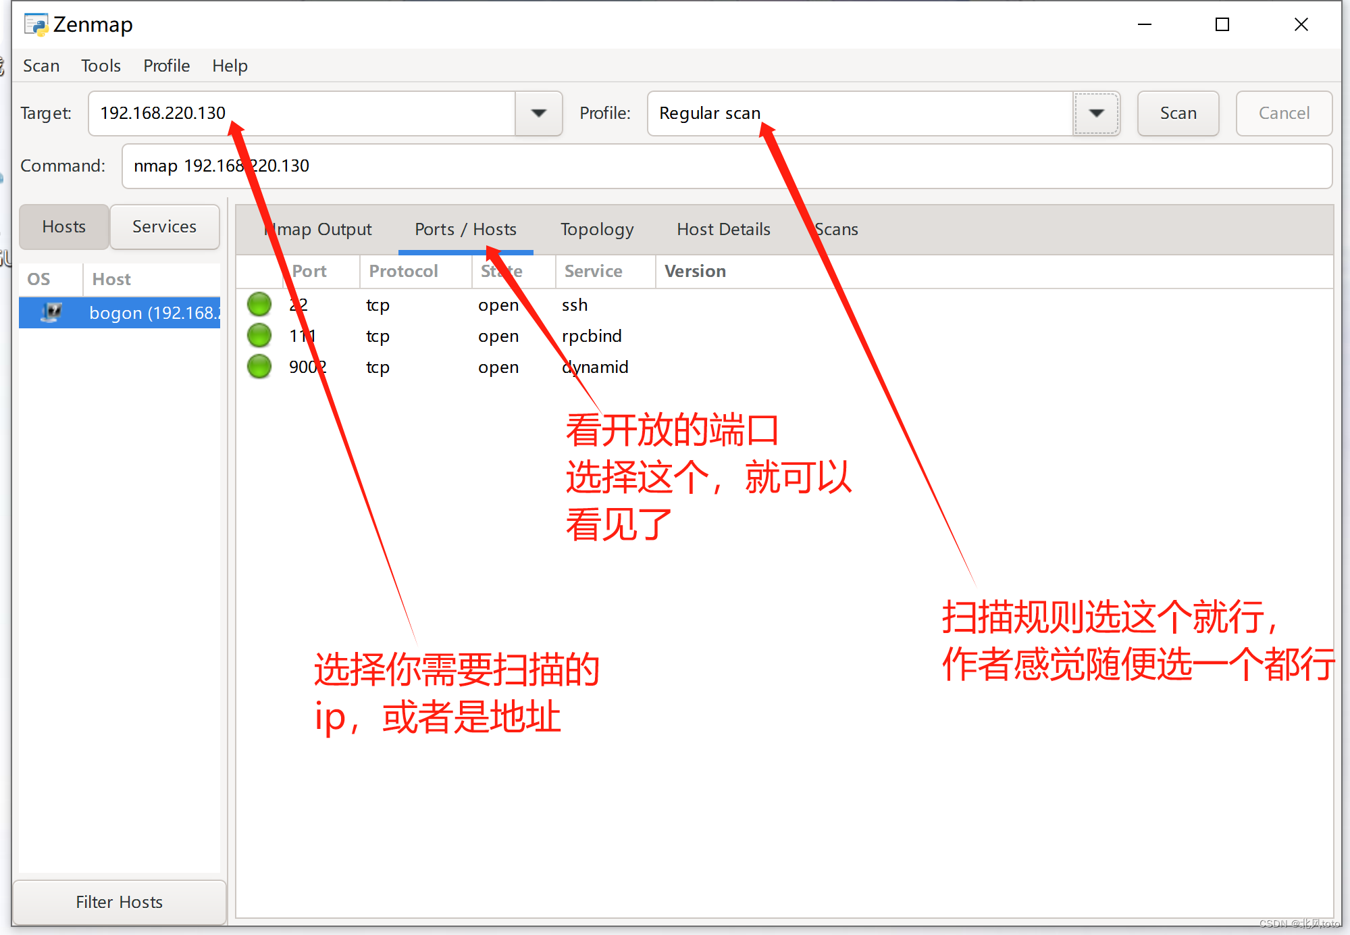This screenshot has height=935, width=1350.
Task: Click the green open status icon for port 9002
Action: point(259,367)
